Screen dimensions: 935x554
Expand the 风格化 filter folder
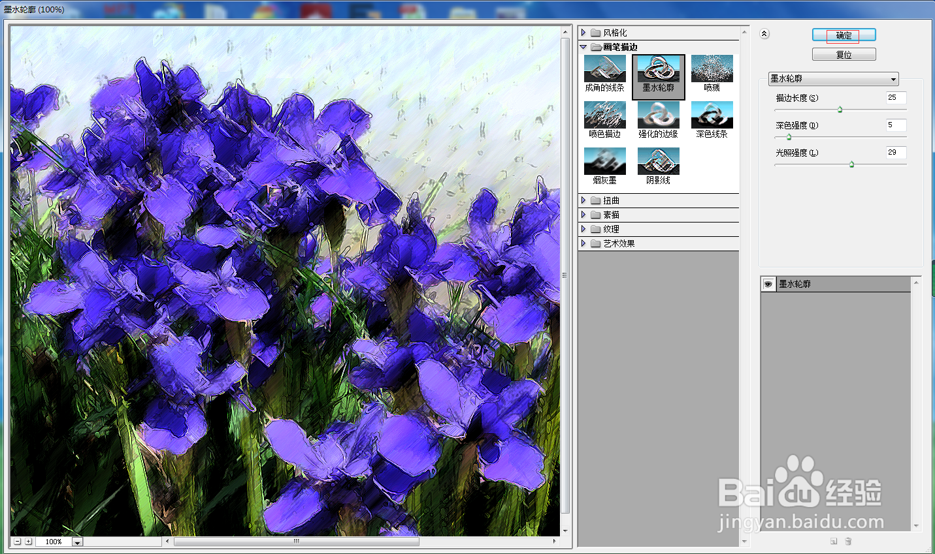pyautogui.click(x=583, y=33)
